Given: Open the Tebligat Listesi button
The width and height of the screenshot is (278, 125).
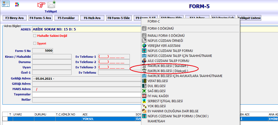Looking at the screenshot, I should tap(249, 18).
